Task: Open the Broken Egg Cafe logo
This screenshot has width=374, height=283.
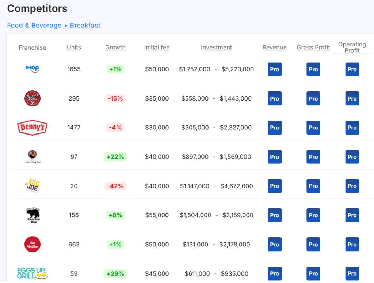Action: [x=33, y=156]
